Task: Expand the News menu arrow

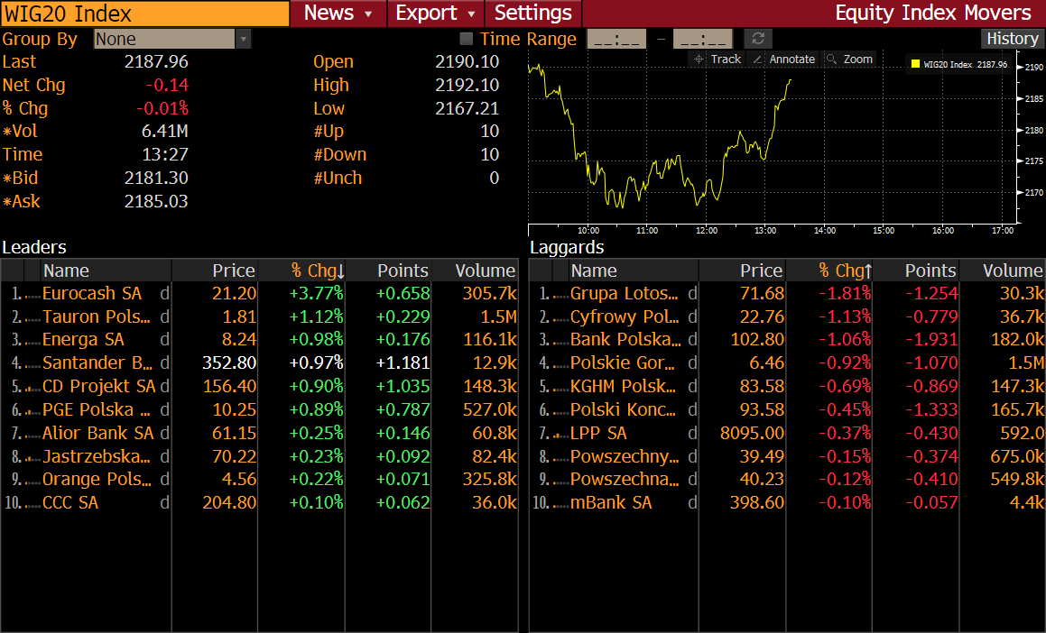Action: pos(368,14)
